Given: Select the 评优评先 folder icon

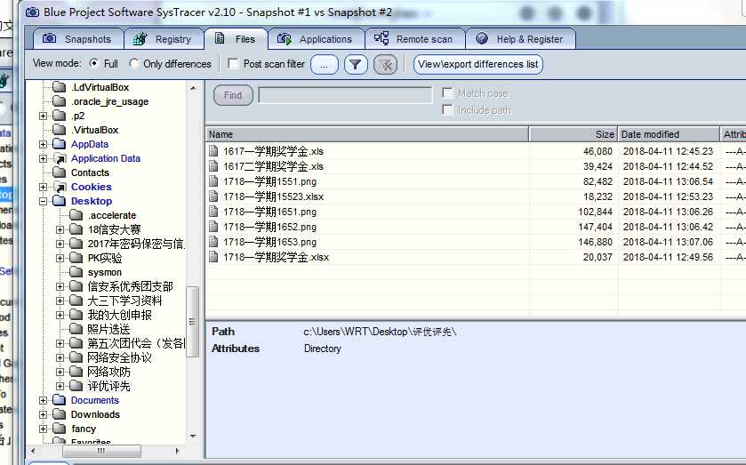Looking at the screenshot, I should coord(76,385).
